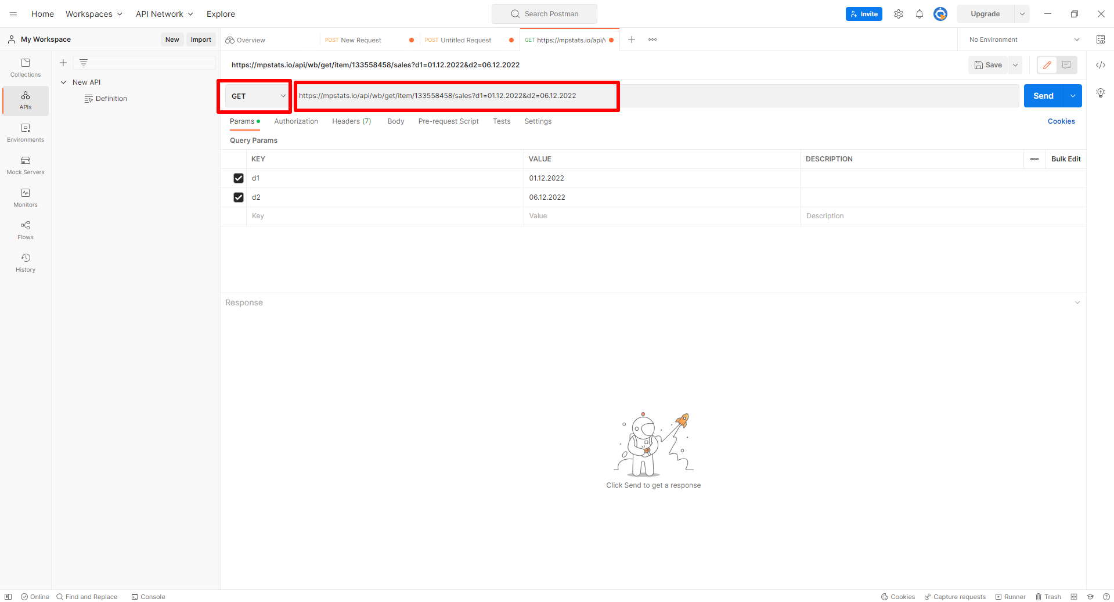The width and height of the screenshot is (1114, 602).
Task: Open the Overview tab
Action: click(270, 40)
